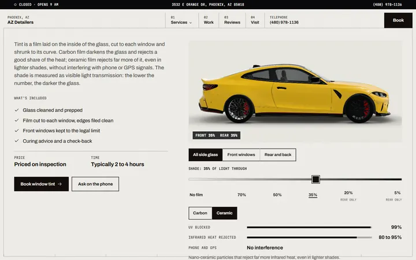Click the shade slider square handle
Viewport: 416px width, 260px height.
[315, 179]
